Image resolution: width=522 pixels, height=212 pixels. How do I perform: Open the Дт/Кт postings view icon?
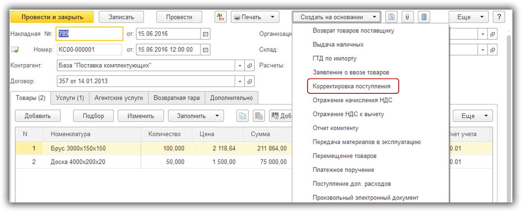(x=221, y=17)
